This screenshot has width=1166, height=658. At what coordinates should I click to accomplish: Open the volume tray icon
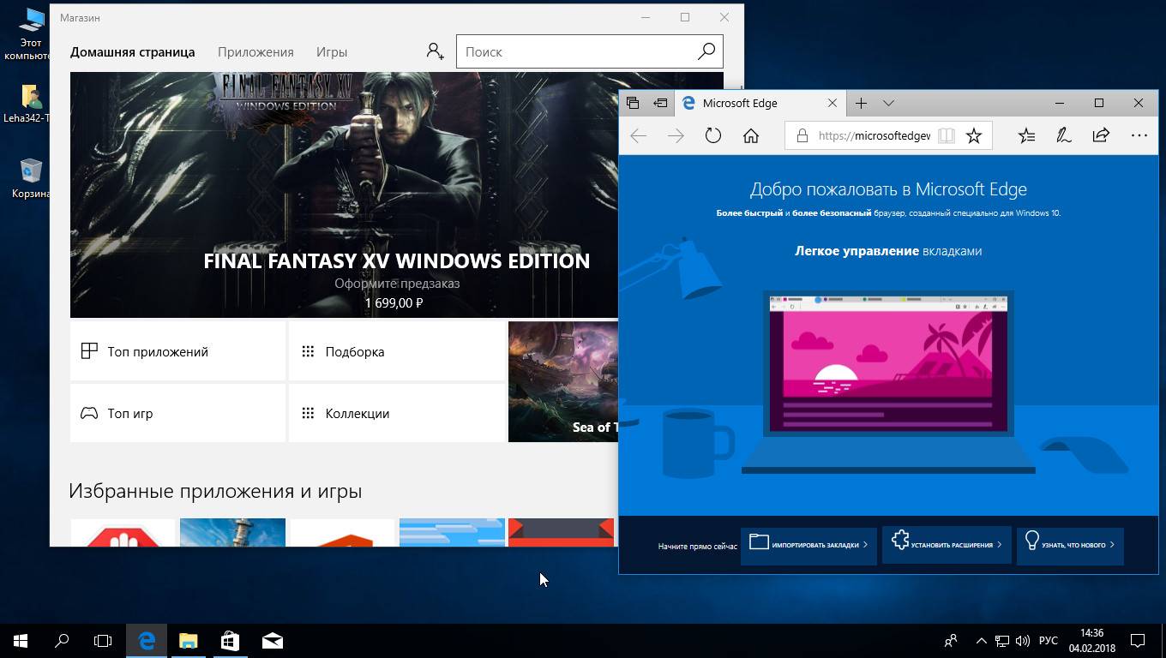click(1022, 640)
